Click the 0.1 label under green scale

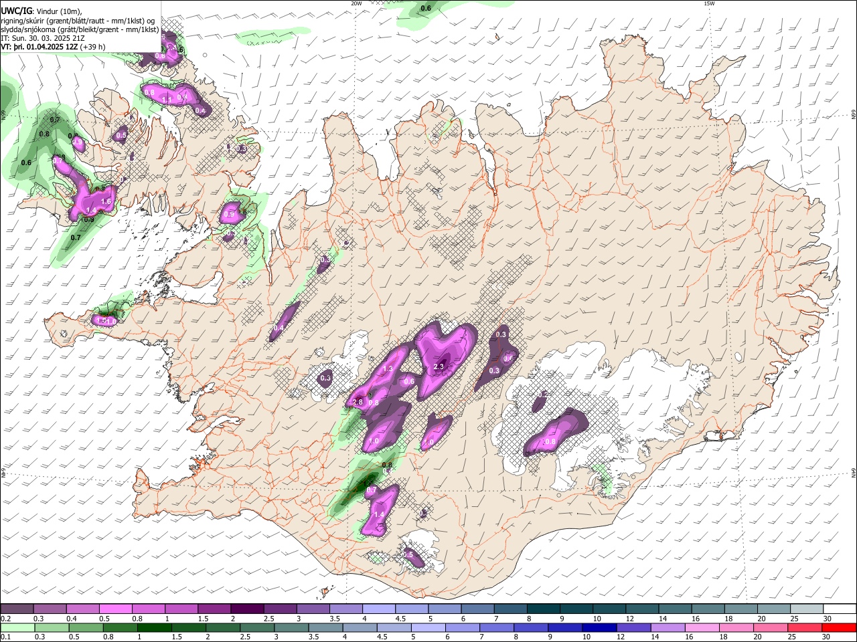pos(6,637)
